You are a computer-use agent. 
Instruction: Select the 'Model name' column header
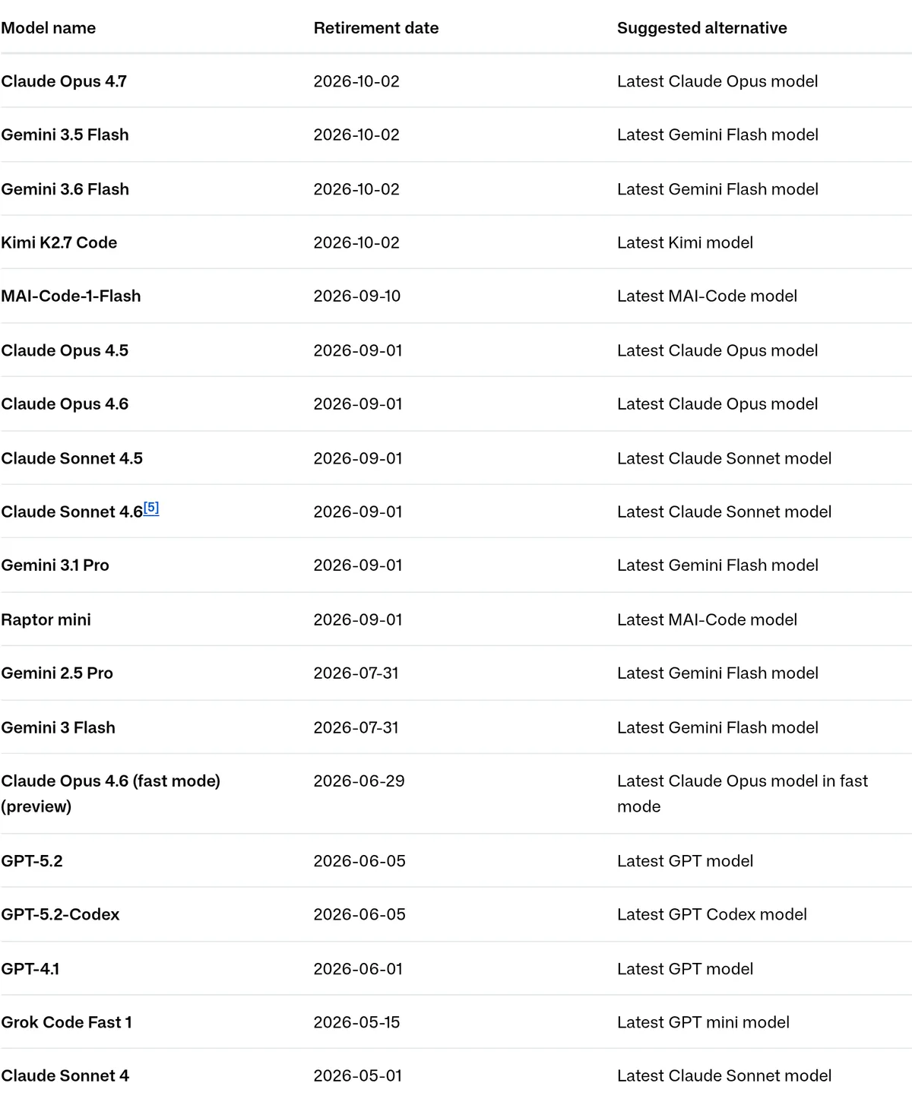[x=49, y=28]
